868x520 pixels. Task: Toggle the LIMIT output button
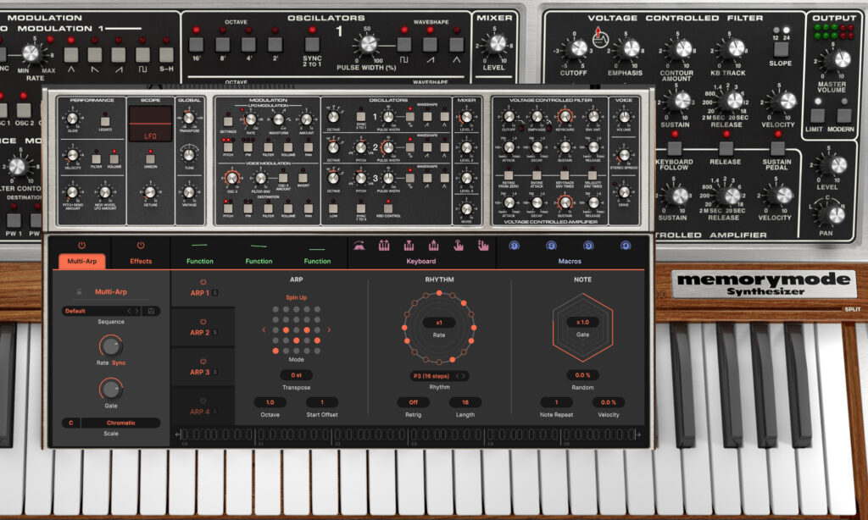coord(817,116)
